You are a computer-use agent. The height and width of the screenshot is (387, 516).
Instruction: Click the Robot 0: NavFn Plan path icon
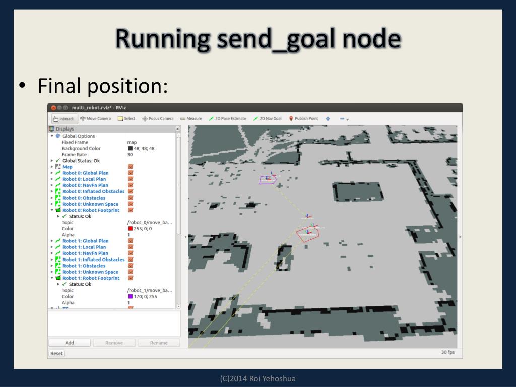point(58,185)
